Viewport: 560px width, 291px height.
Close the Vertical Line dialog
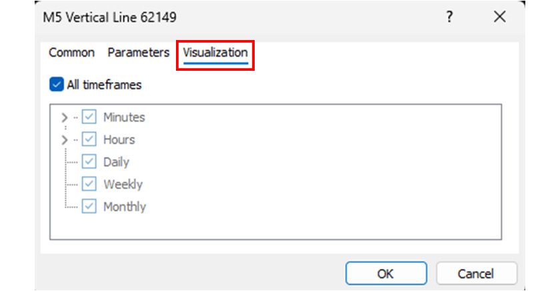(x=499, y=17)
